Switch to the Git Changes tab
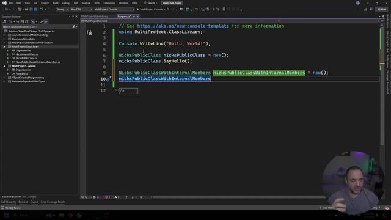This screenshot has height=220, width=391. coord(30,197)
